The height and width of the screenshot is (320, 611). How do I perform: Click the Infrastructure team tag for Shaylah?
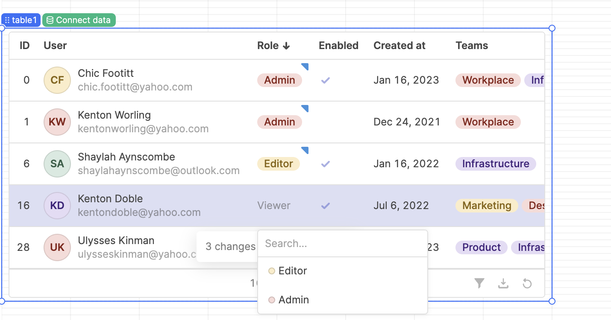pos(496,164)
